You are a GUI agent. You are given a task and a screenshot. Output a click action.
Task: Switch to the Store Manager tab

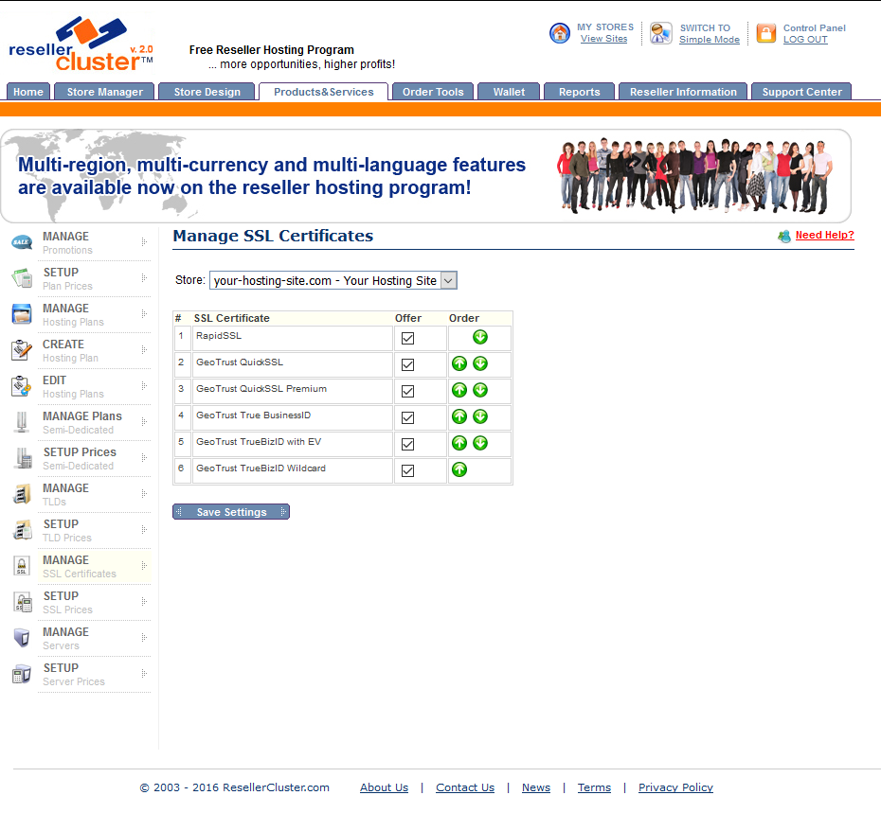[x=104, y=92]
